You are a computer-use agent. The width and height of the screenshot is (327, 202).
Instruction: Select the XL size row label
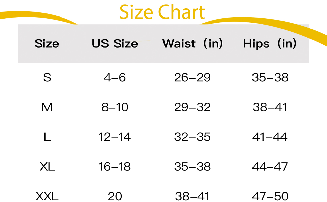pos(47,167)
